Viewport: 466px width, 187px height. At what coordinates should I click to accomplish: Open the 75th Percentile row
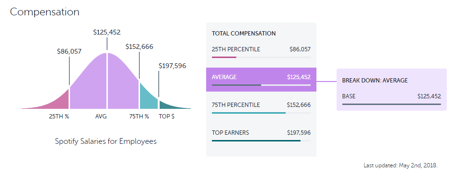click(x=261, y=107)
